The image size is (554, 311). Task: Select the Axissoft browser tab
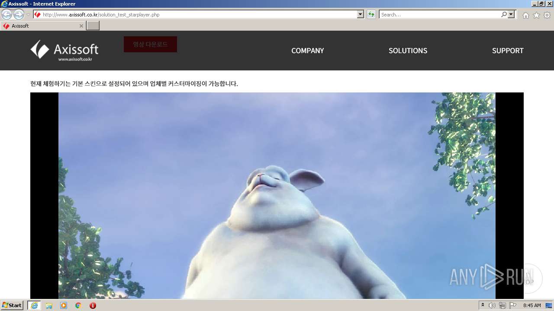(43, 26)
